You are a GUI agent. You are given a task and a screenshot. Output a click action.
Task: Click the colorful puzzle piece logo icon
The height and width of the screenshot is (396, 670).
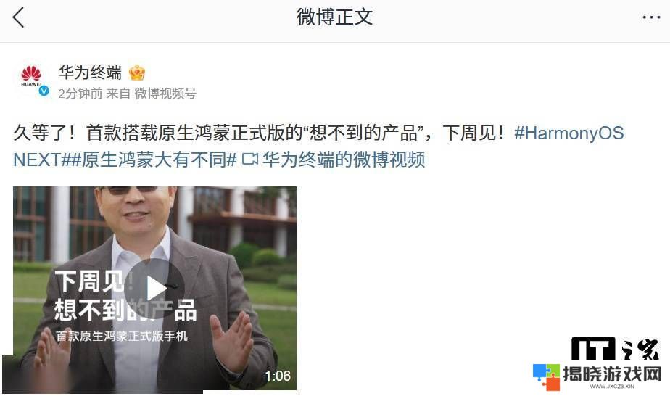(547, 376)
